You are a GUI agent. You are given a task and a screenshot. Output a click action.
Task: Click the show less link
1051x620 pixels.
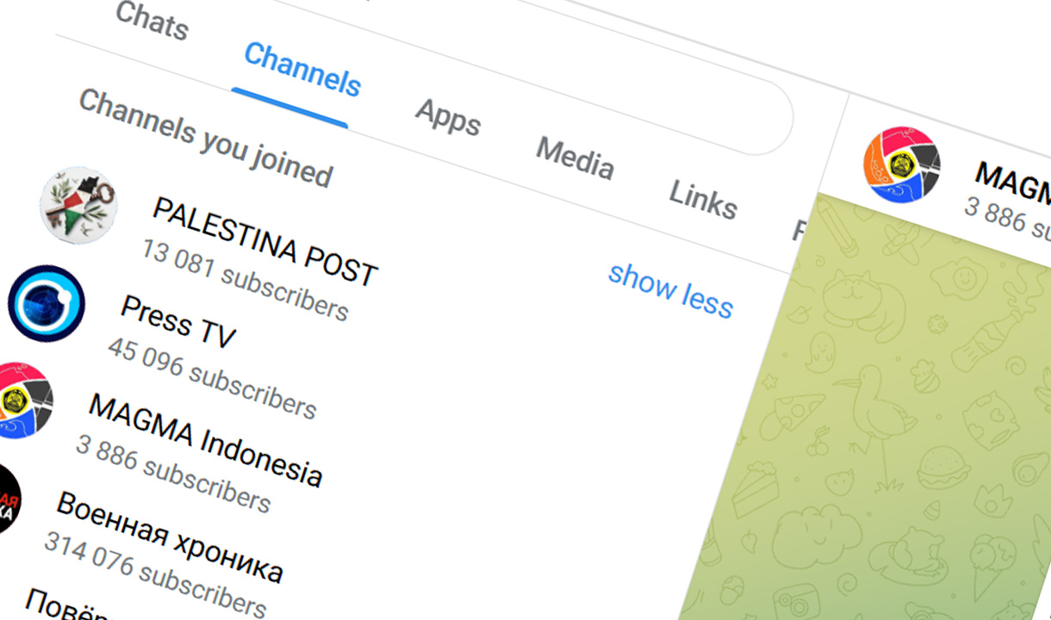[670, 290]
